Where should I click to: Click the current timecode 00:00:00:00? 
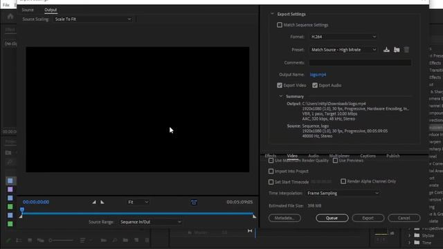[36, 202]
